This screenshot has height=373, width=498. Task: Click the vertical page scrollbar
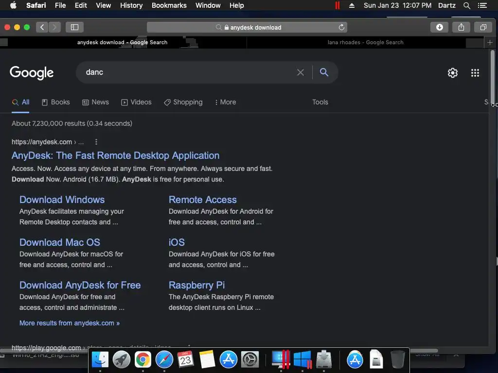tap(493, 76)
